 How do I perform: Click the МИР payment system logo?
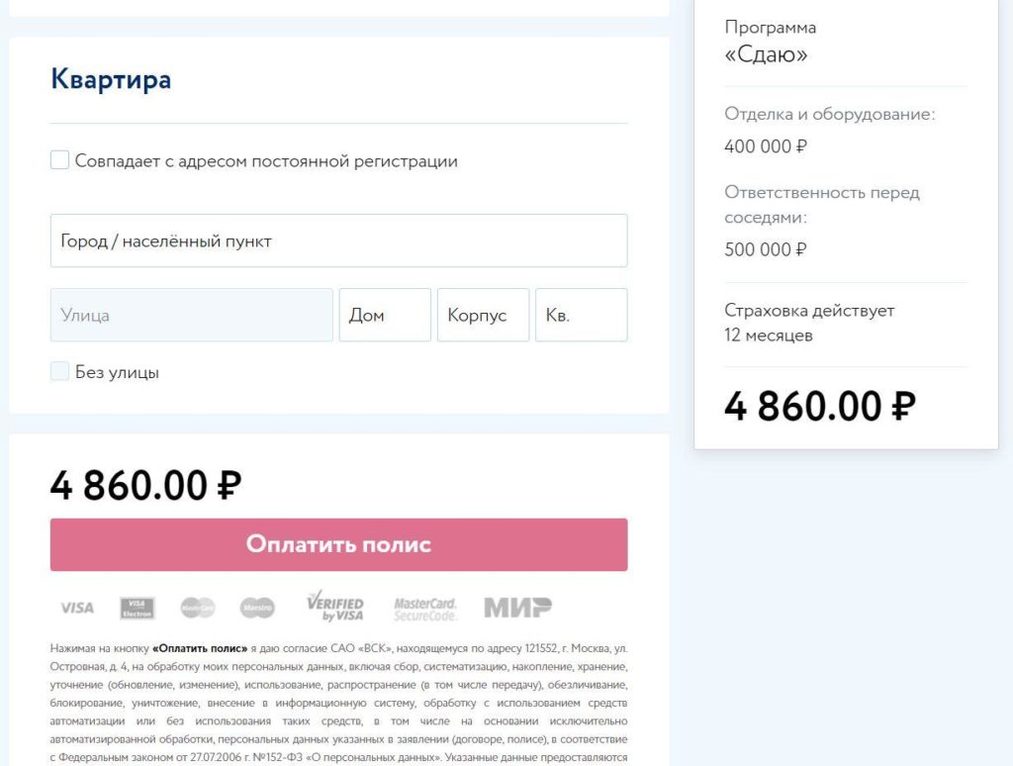pos(517,608)
